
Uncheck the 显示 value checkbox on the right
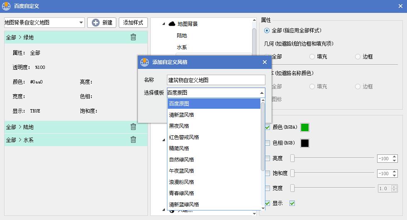point(292,203)
